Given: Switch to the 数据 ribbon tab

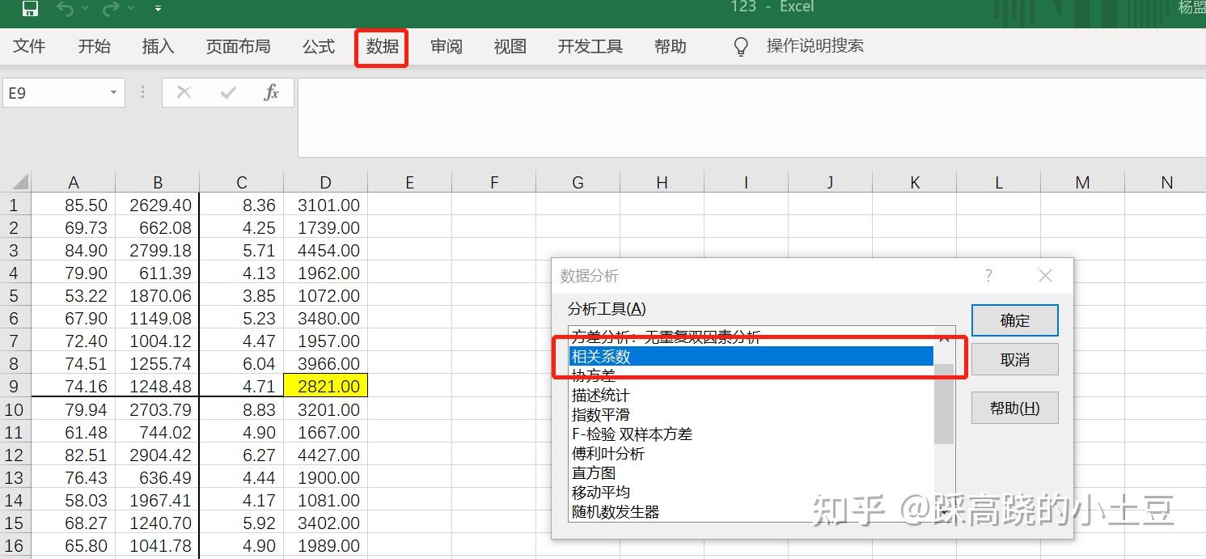Looking at the screenshot, I should click(381, 46).
